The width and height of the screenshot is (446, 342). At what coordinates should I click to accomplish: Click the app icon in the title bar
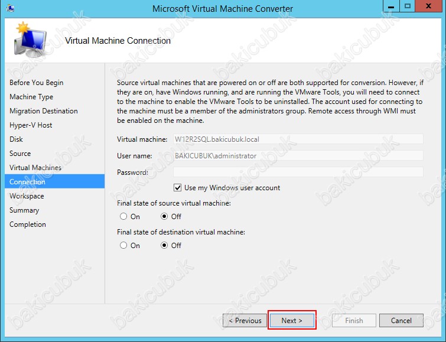coord(10,8)
